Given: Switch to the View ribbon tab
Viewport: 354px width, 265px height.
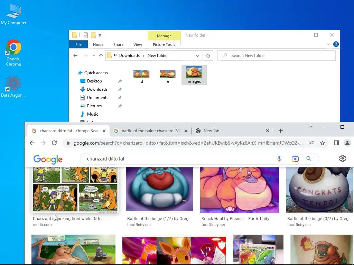Looking at the screenshot, I should [138, 45].
